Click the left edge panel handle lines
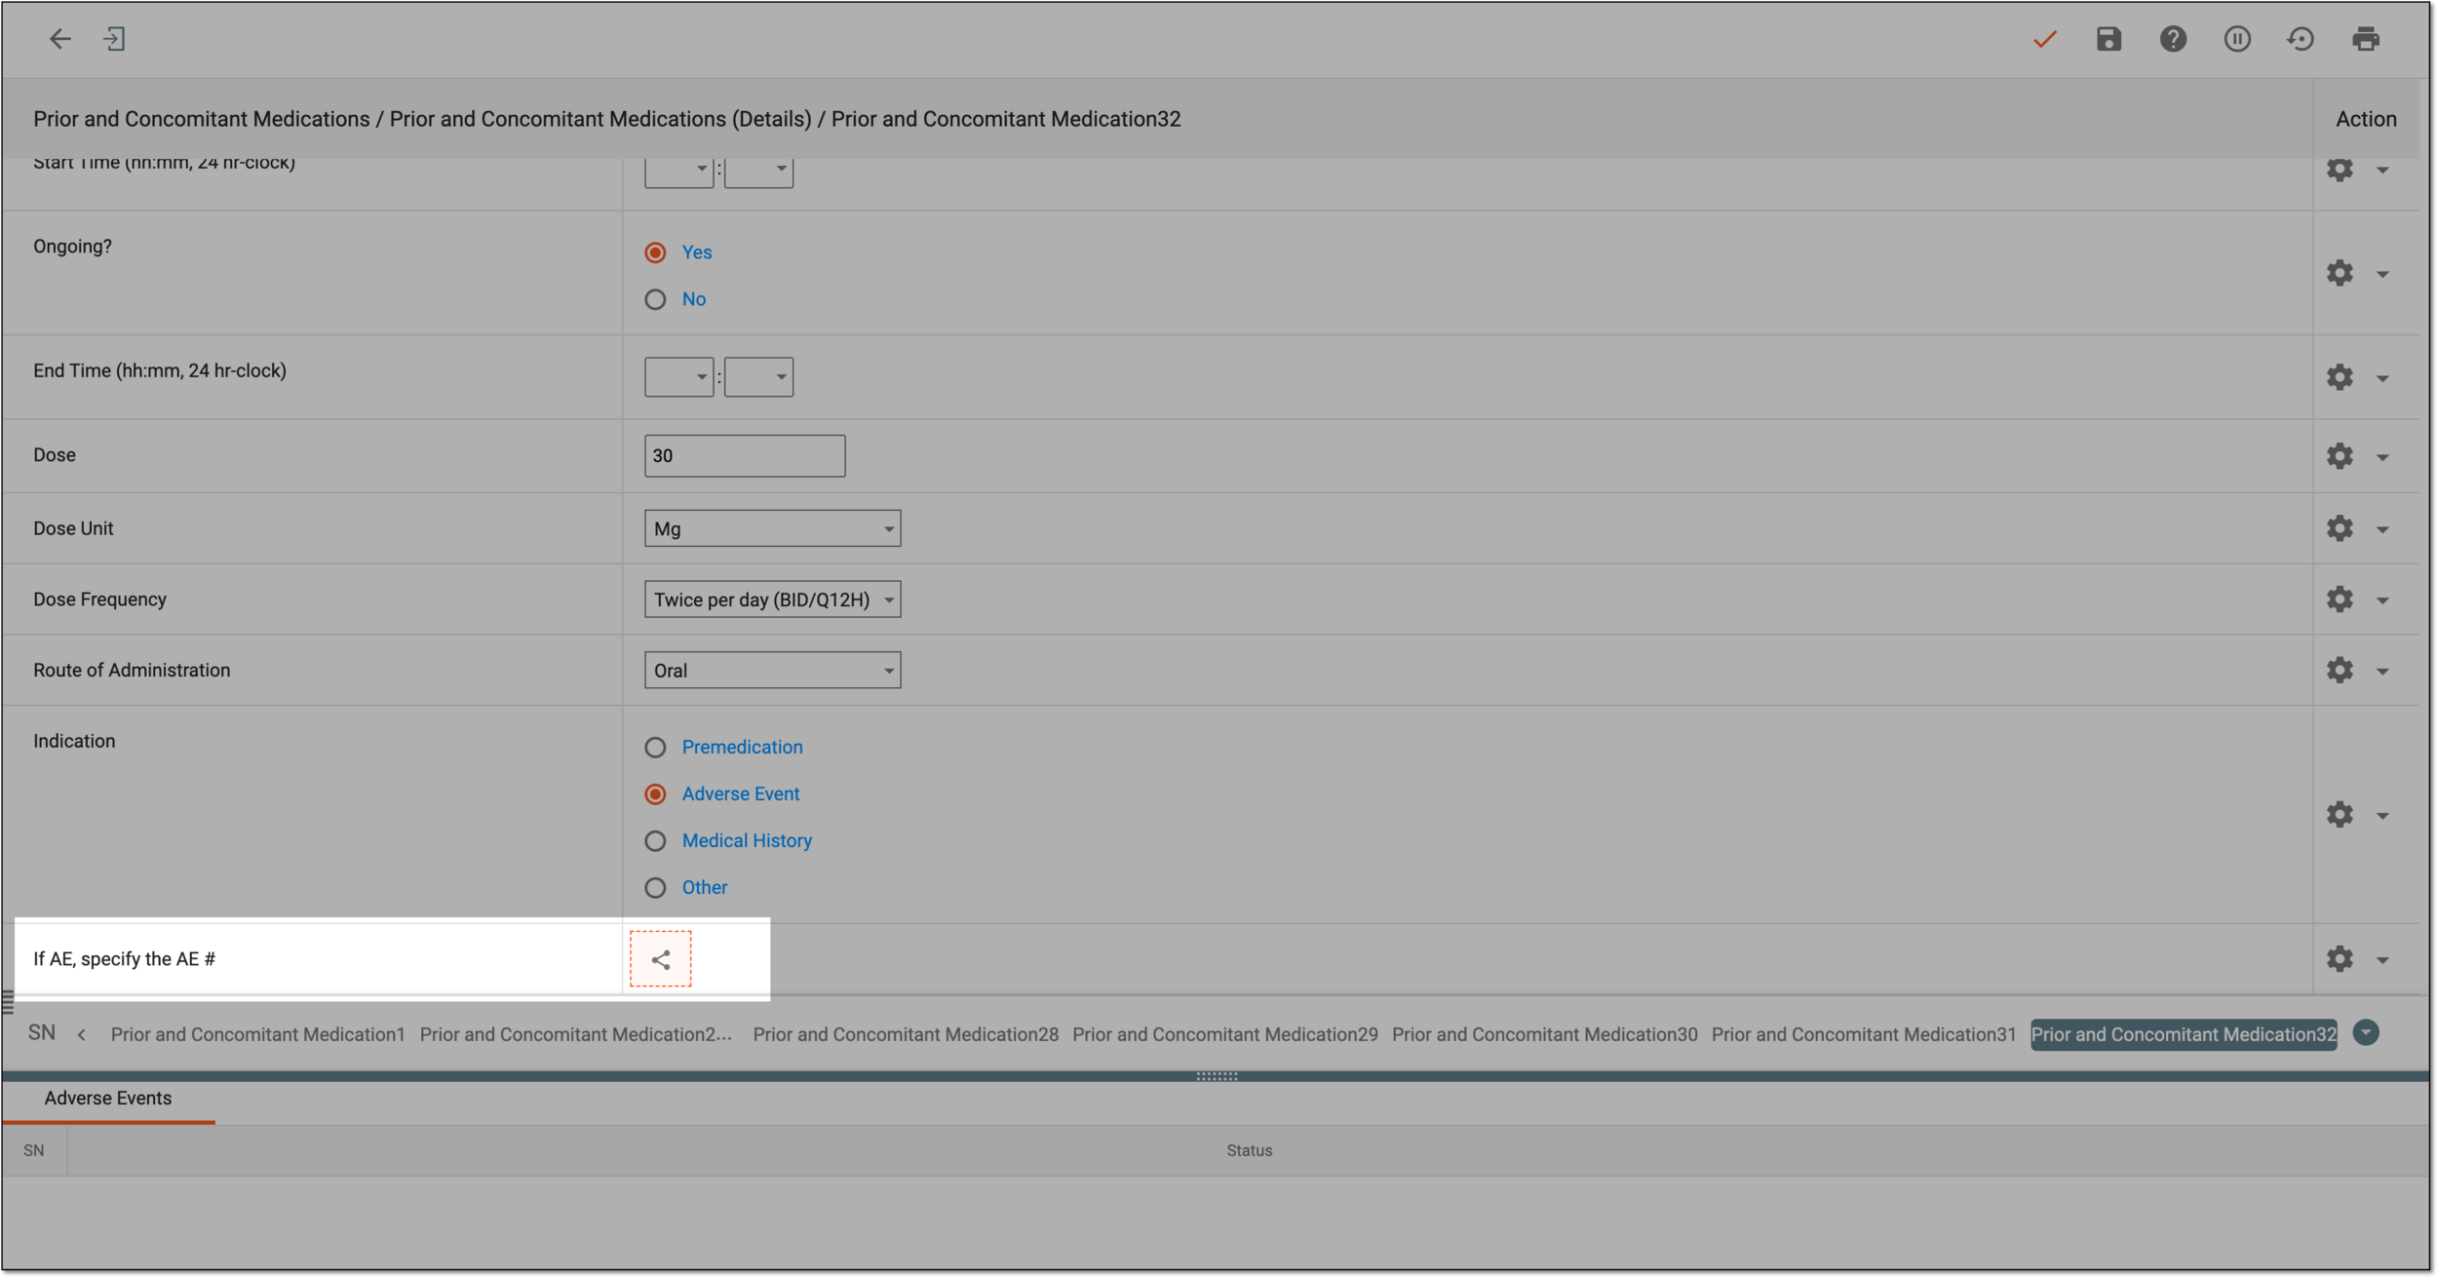The image size is (2437, 1277). coord(8,1003)
